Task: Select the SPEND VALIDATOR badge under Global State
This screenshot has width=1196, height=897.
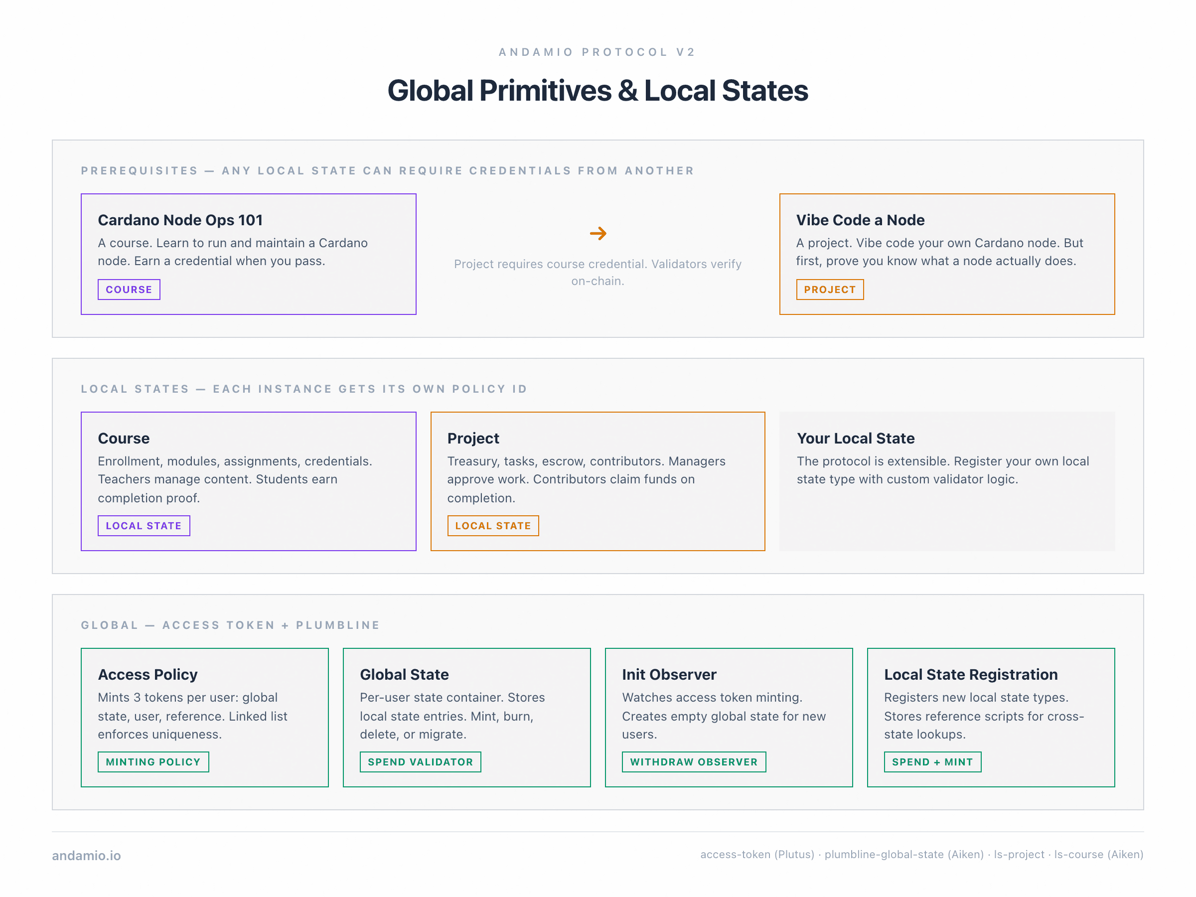Action: [x=421, y=761]
